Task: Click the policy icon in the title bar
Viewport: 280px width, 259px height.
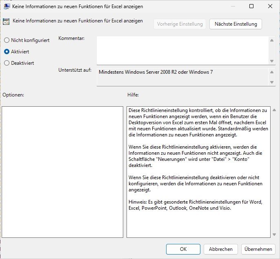Action: [7, 7]
